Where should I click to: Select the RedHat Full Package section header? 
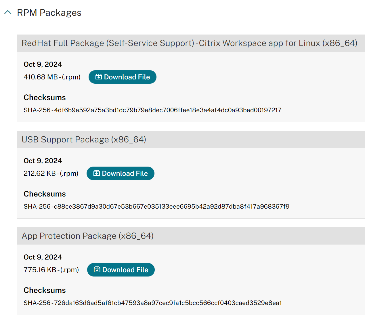[189, 43]
